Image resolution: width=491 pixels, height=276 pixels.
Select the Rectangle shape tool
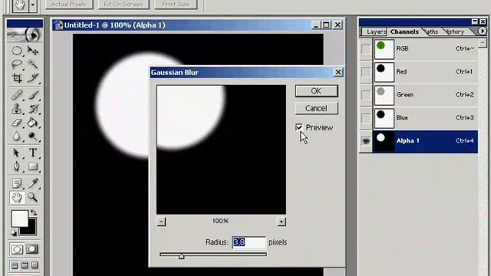coord(32,166)
